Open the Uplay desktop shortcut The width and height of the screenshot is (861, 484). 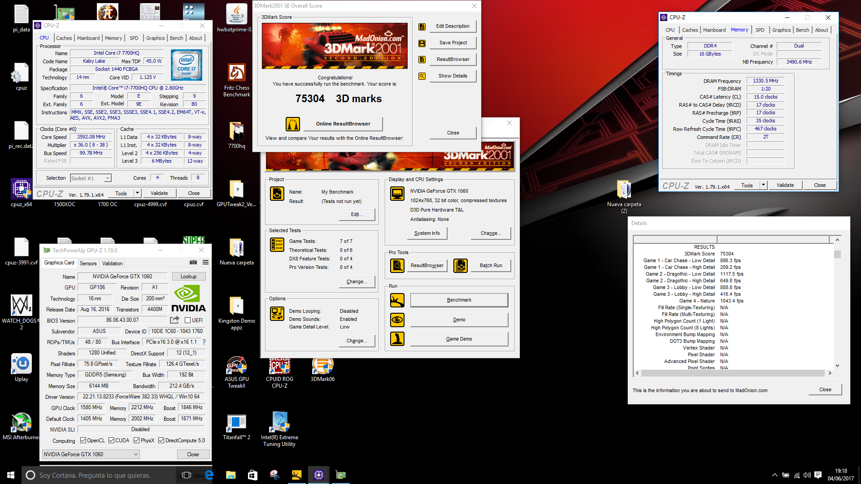(21, 368)
